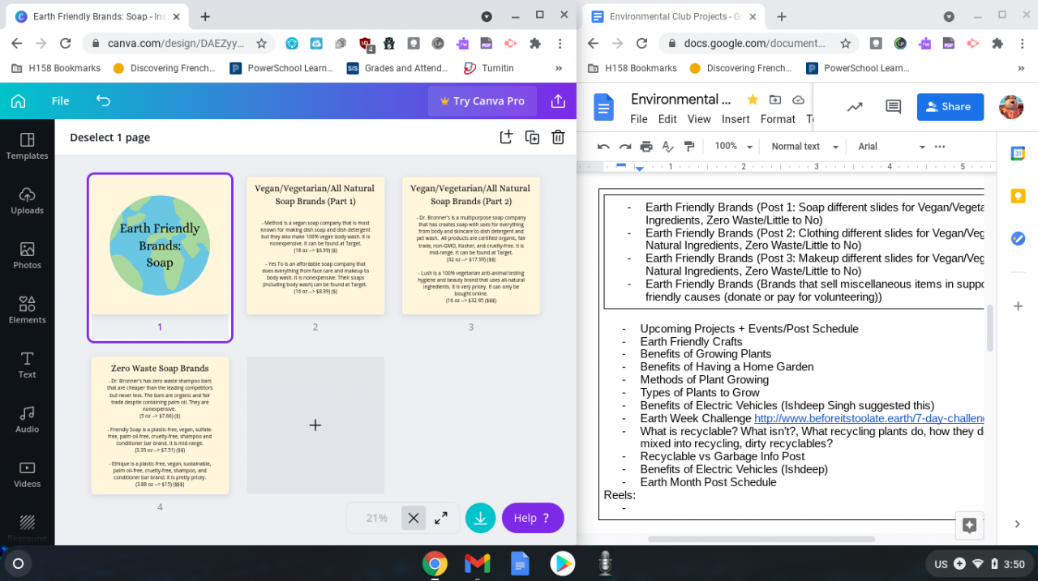
Task: Enter fullscreen mode in Canva
Action: click(x=441, y=518)
